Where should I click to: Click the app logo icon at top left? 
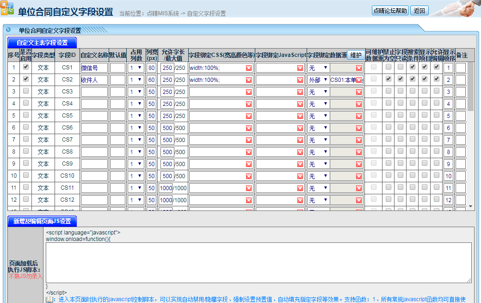tap(7, 9)
